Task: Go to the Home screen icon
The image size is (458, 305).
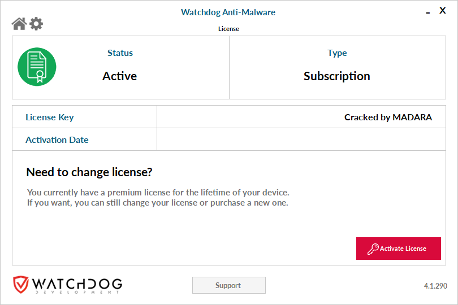Action: [x=19, y=24]
